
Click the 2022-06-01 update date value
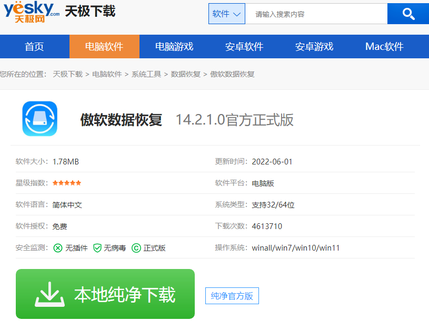tap(272, 162)
